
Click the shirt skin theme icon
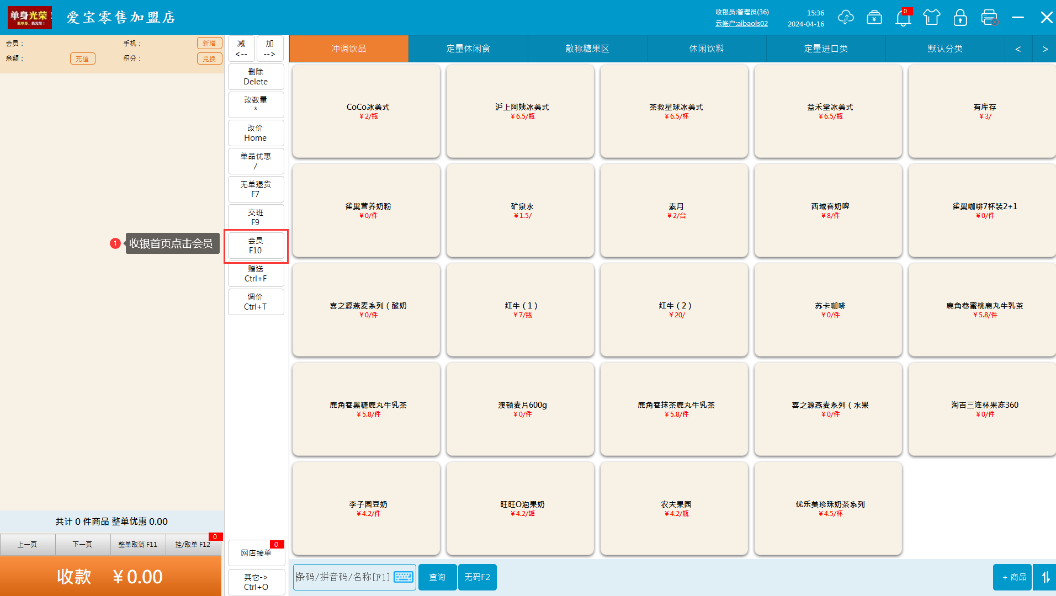(931, 18)
